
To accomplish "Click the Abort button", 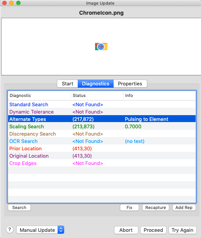I will (126, 230).
